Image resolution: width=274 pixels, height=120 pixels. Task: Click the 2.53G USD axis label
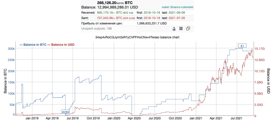(x=259, y=105)
